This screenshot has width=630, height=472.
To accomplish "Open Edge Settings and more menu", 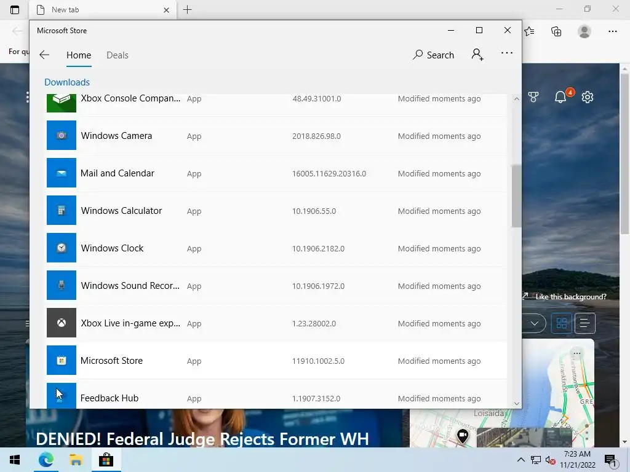I will click(612, 31).
